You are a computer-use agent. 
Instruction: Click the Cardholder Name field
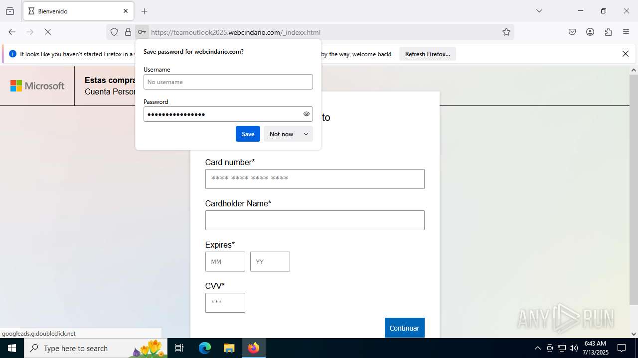click(x=315, y=220)
